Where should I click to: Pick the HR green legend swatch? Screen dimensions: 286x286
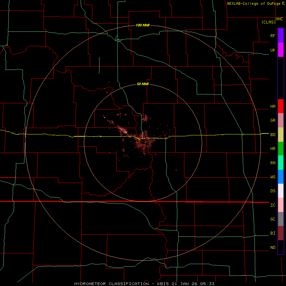pyautogui.click(x=281, y=149)
